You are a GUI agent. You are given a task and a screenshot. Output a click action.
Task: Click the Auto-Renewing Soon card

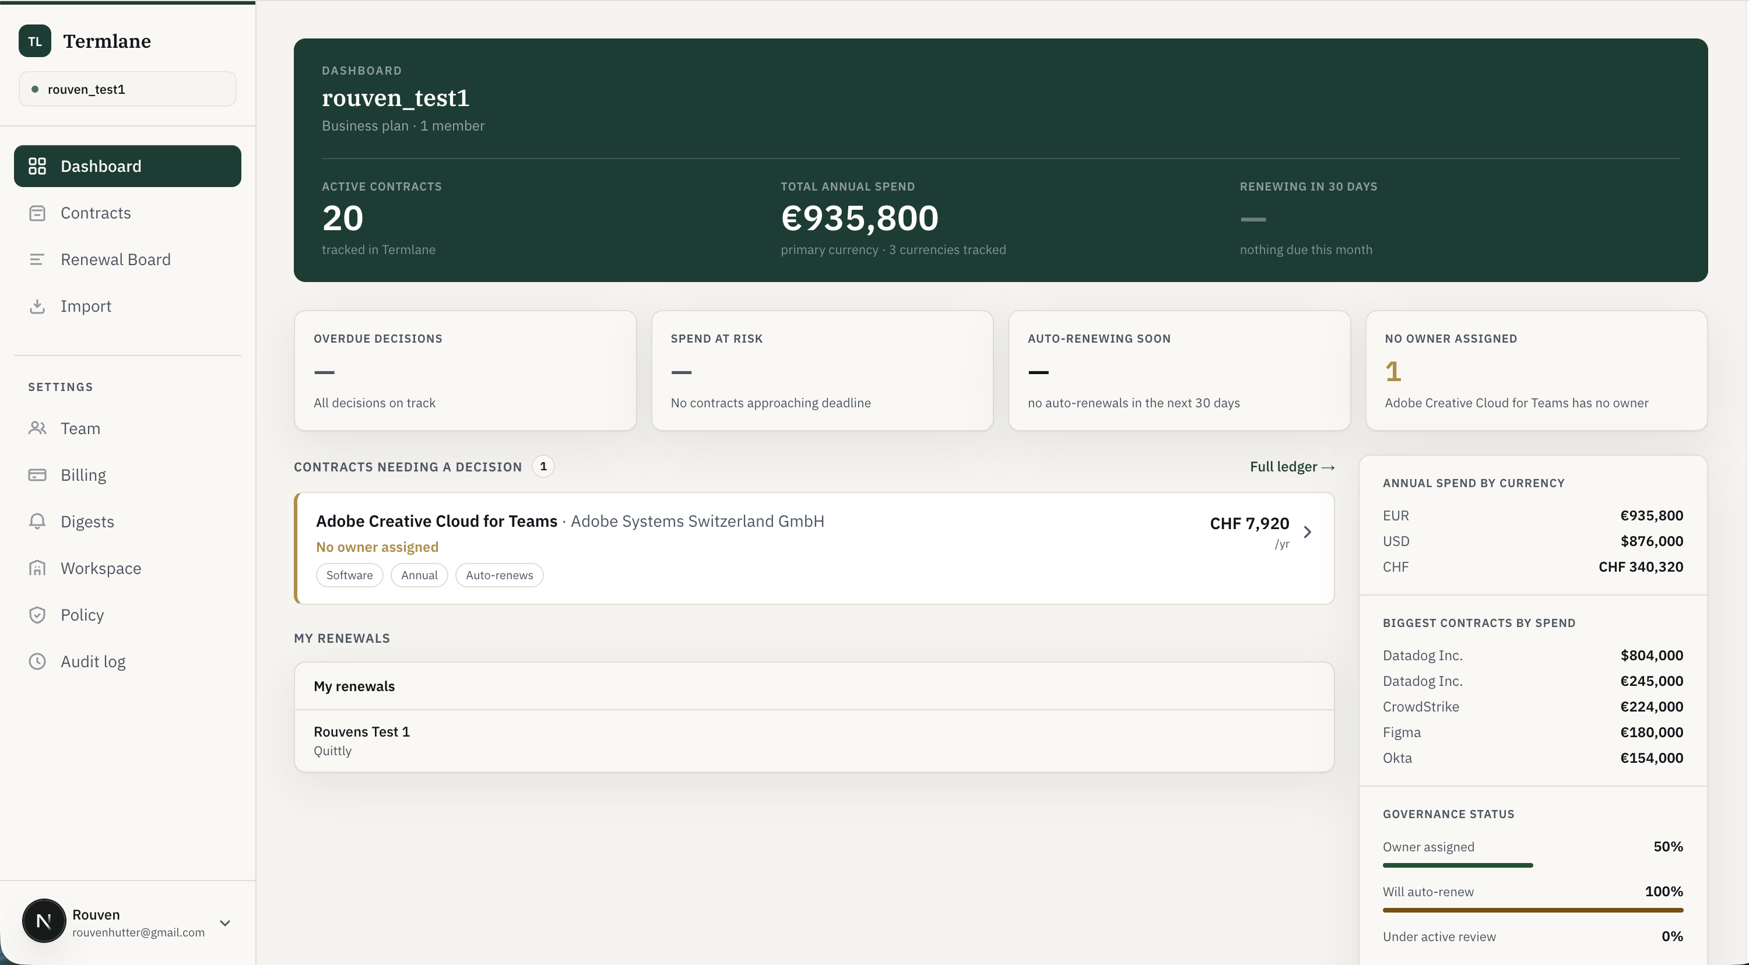[1179, 371]
